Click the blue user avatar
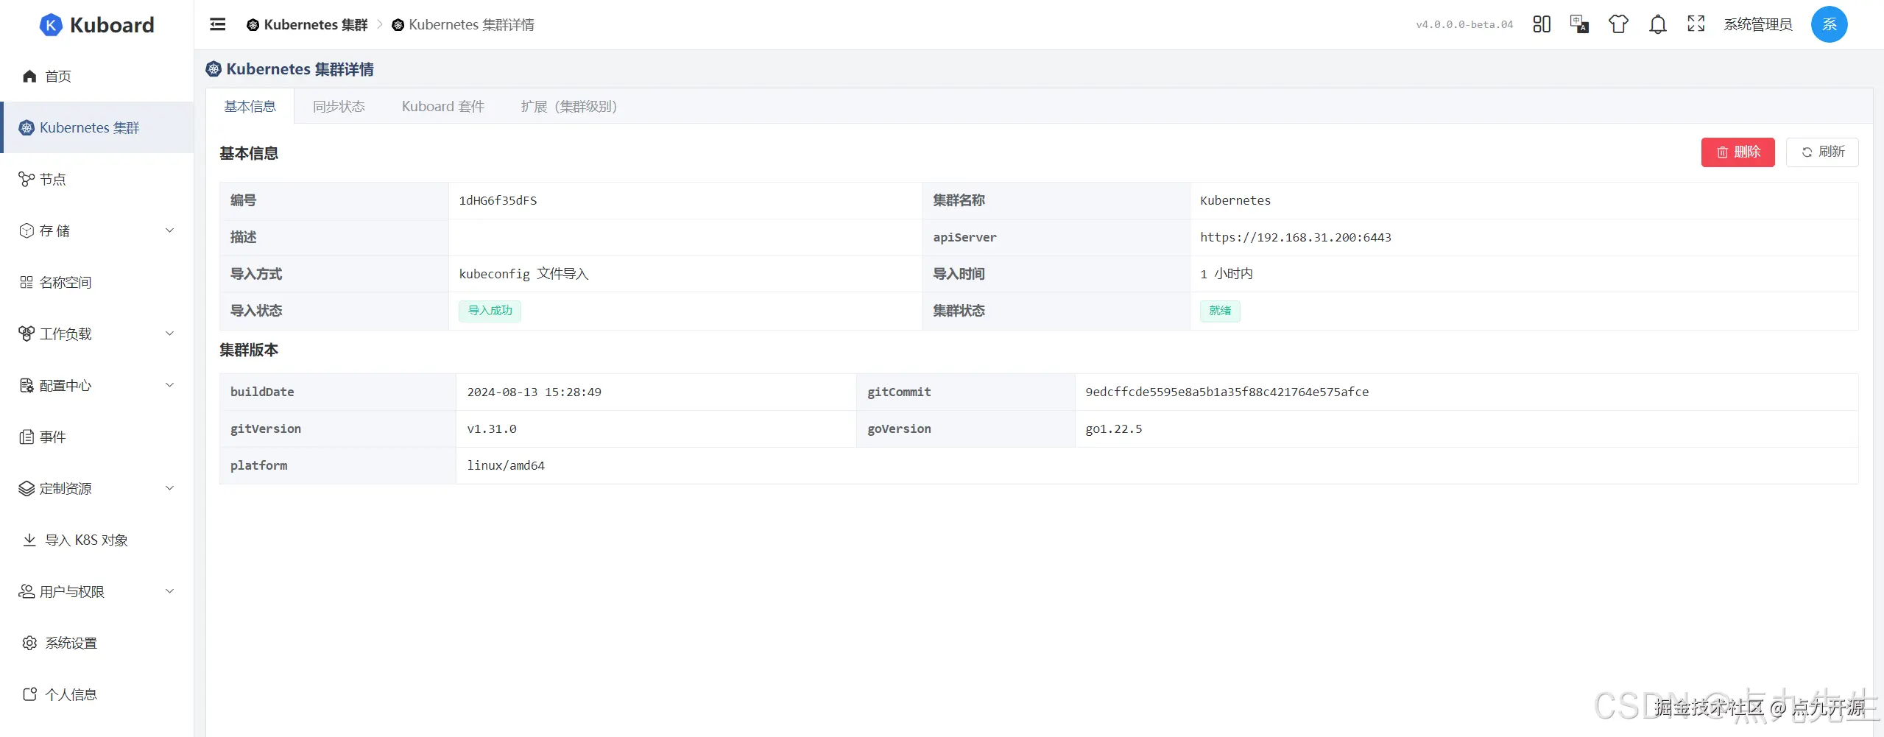 tap(1829, 24)
